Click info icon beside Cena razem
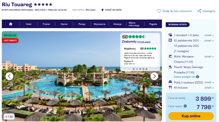 185,106
